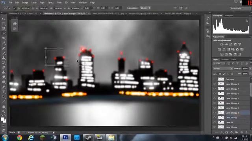Add a Curves adjustment
This screenshot has width=252, height=141.
pos(231,44)
